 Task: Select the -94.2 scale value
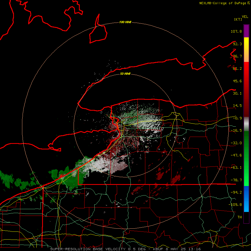236,192
